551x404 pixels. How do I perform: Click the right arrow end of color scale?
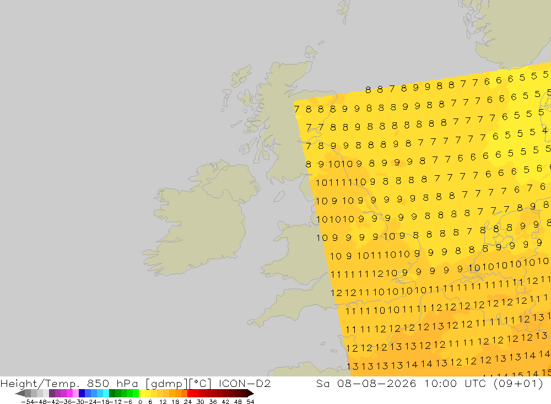pyautogui.click(x=251, y=394)
